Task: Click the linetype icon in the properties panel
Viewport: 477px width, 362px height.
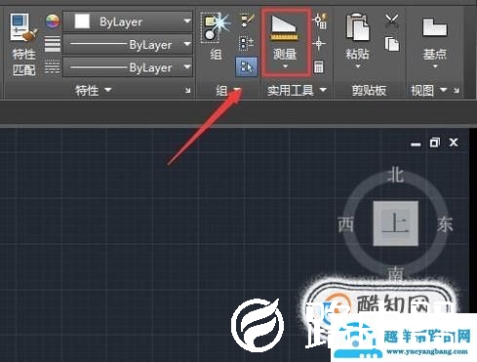Action: point(52,66)
